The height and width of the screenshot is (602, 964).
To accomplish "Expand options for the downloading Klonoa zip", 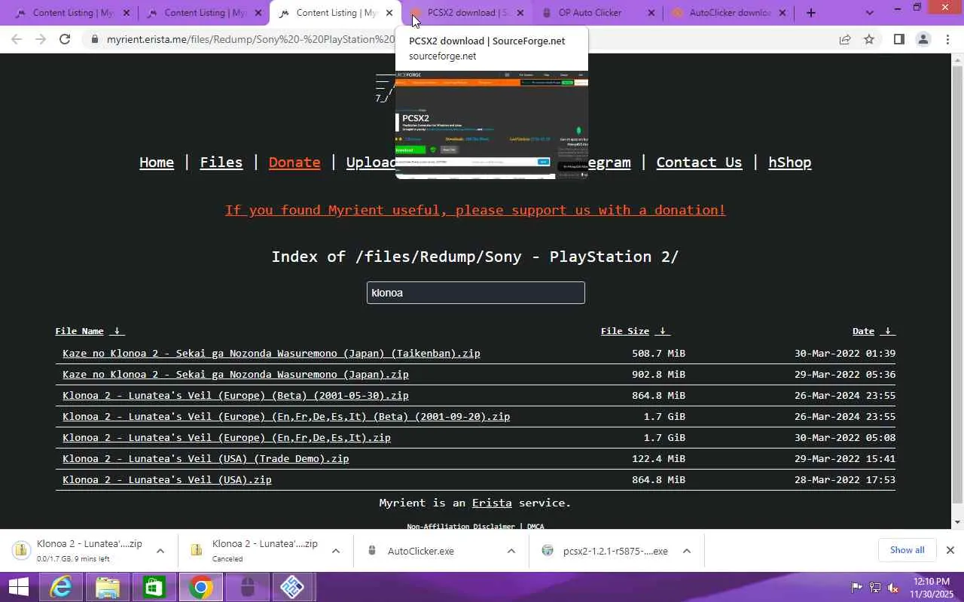I will [x=160, y=551].
